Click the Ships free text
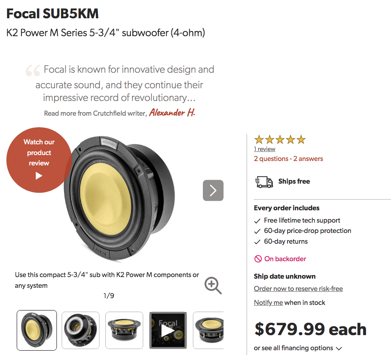The height and width of the screenshot is (355, 391). pyautogui.click(x=294, y=182)
